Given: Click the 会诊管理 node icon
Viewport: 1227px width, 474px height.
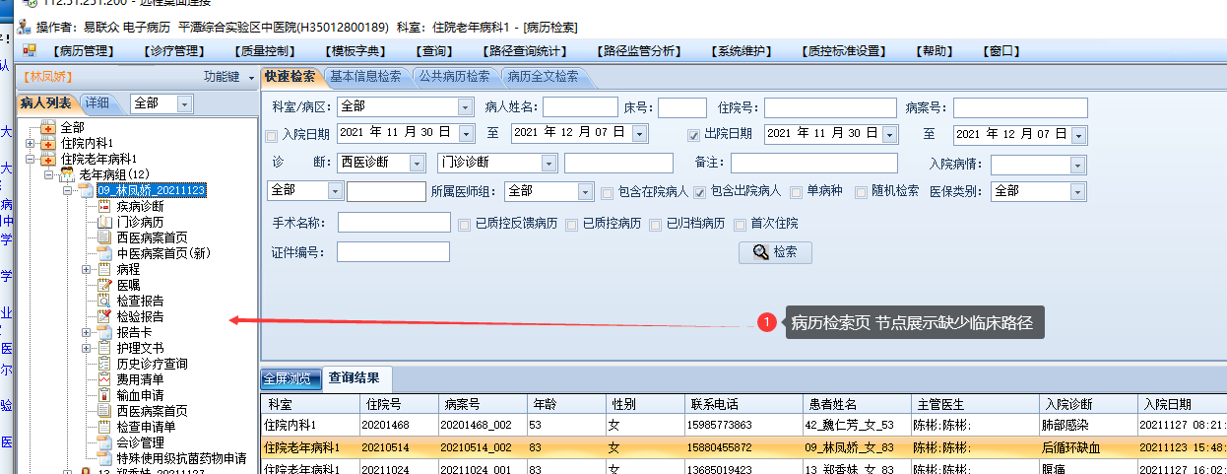Looking at the screenshot, I should click(x=104, y=442).
